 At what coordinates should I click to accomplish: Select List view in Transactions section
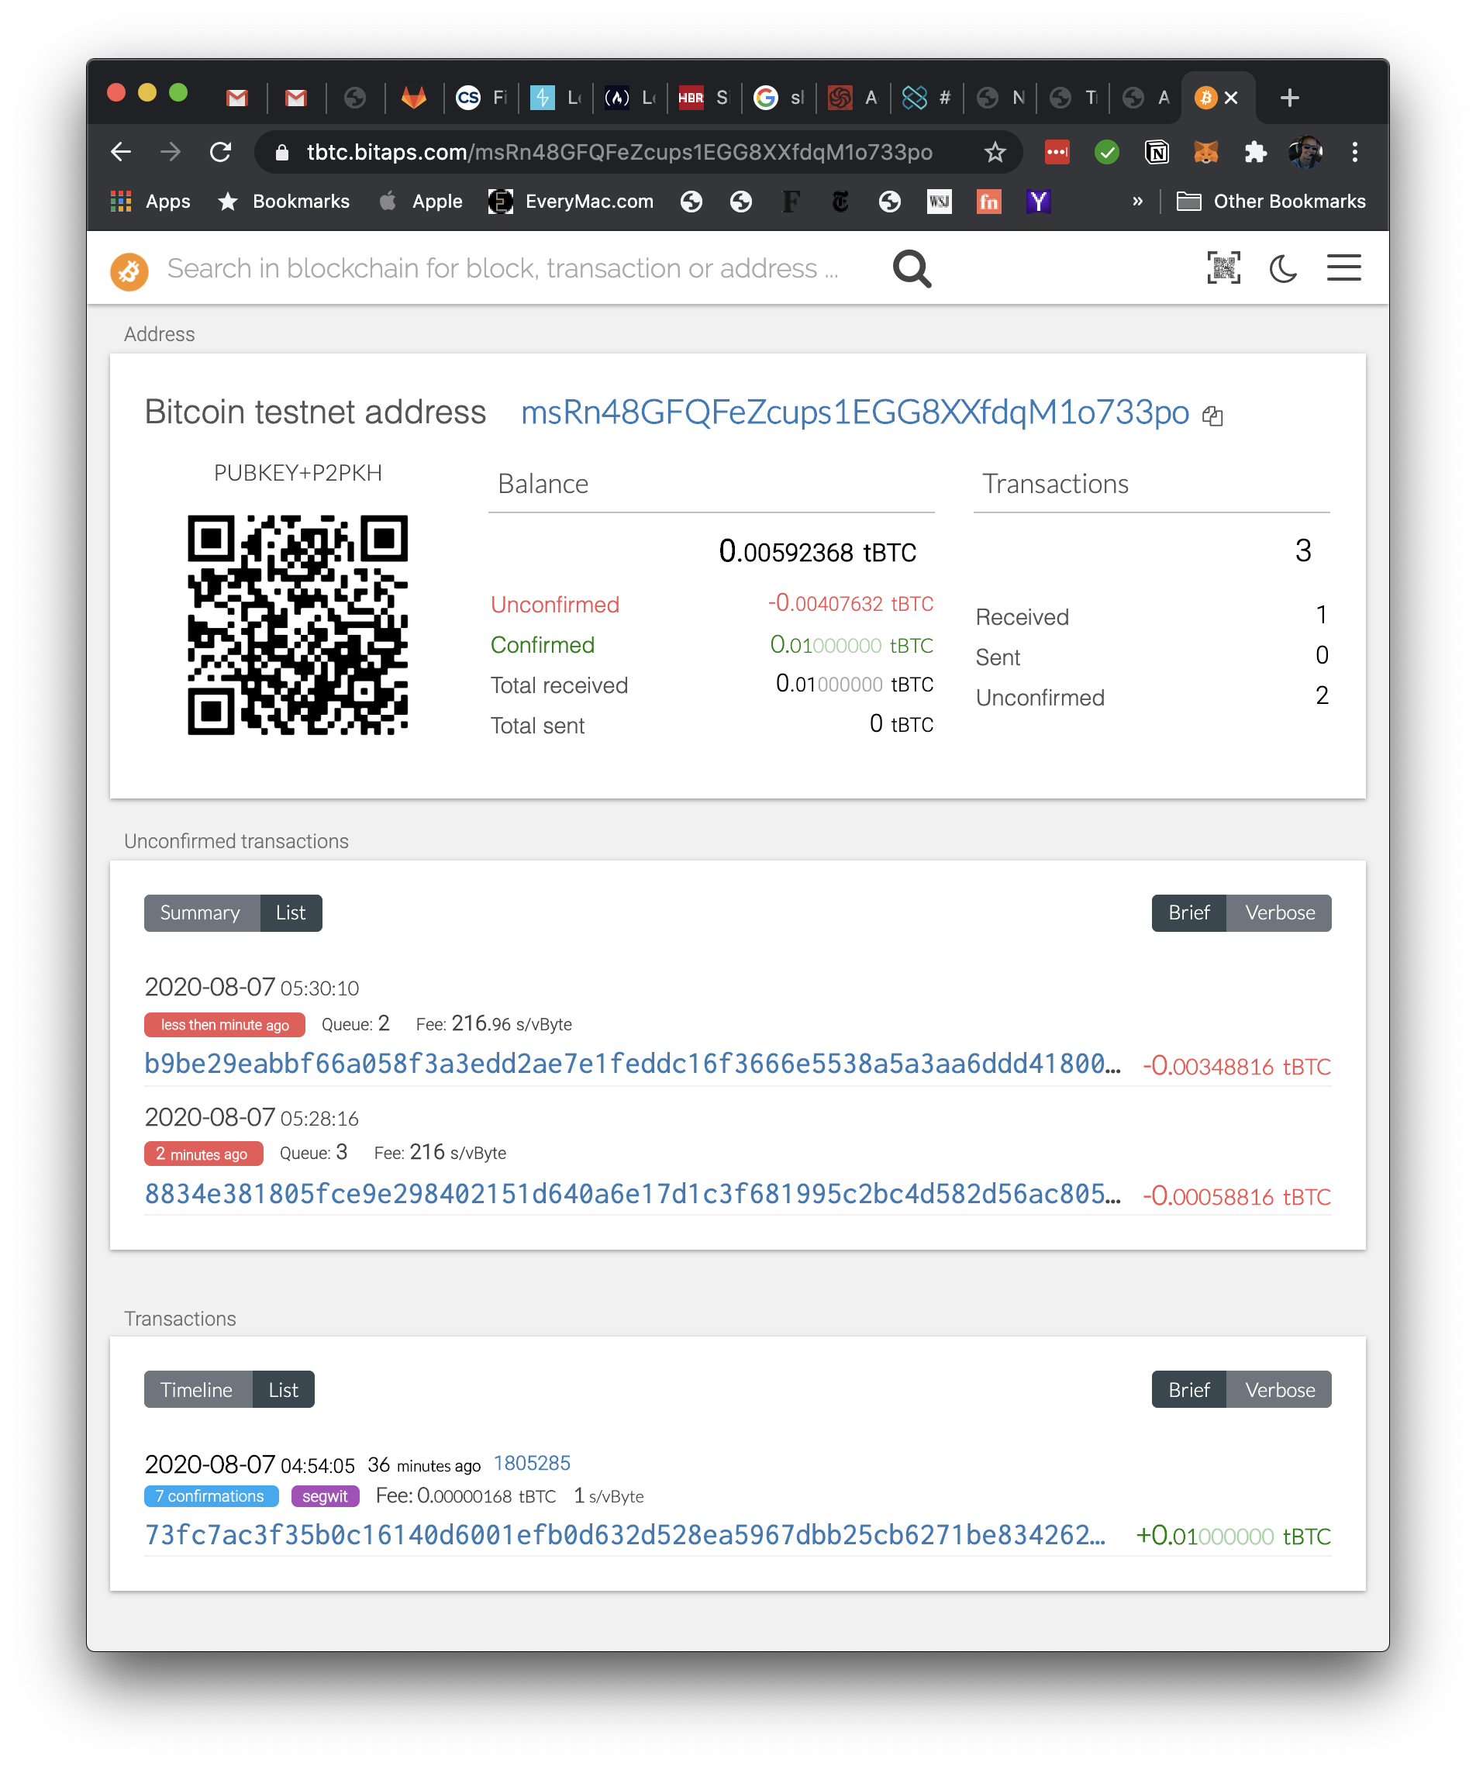(x=284, y=1390)
